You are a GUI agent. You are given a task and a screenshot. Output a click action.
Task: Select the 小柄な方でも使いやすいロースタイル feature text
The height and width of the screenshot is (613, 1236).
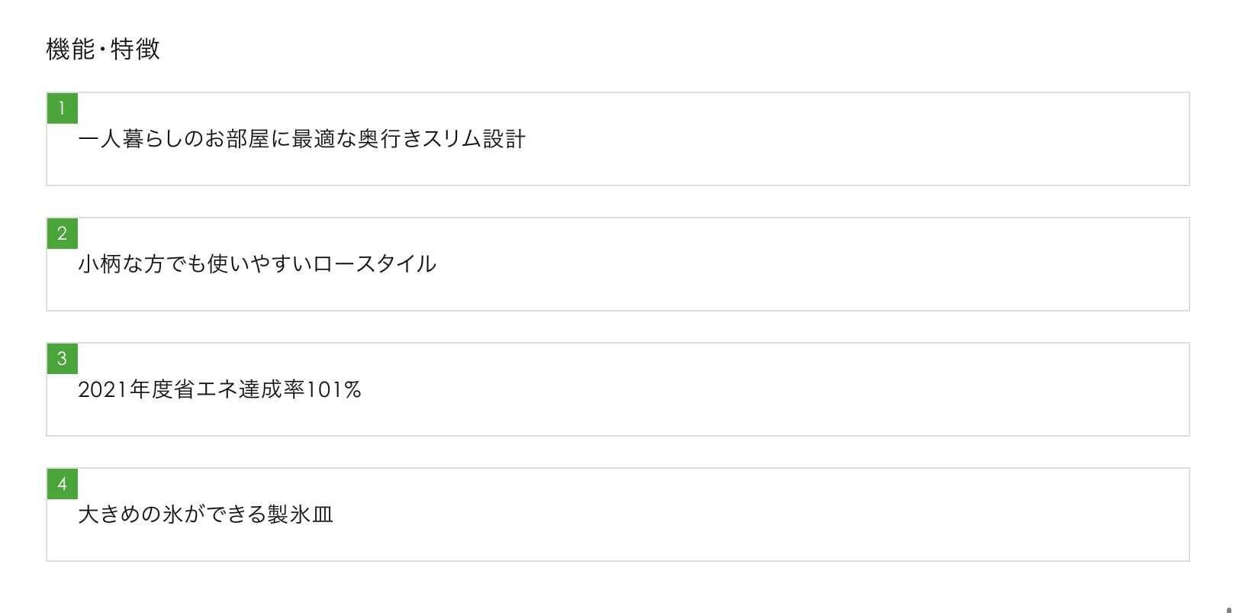point(257,264)
